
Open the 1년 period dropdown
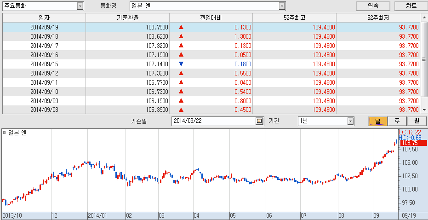(x=350, y=121)
